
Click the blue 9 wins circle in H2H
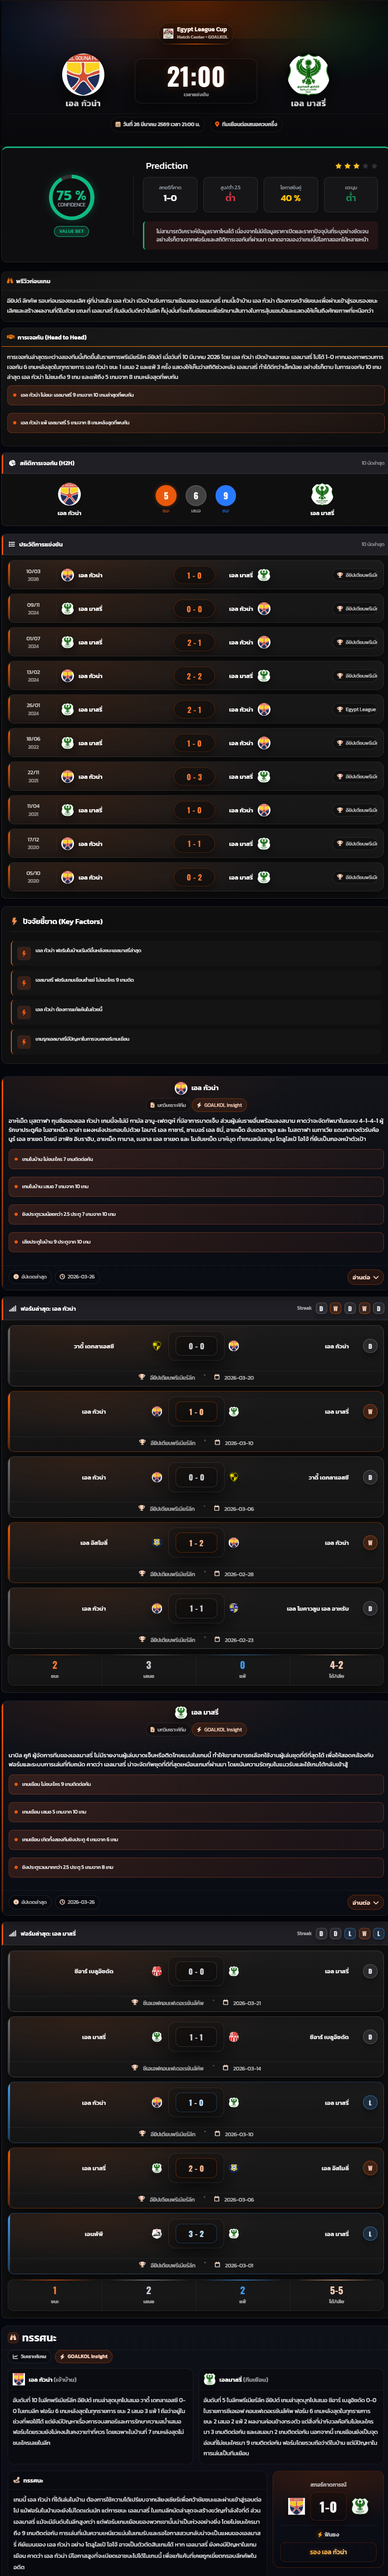pyautogui.click(x=225, y=495)
